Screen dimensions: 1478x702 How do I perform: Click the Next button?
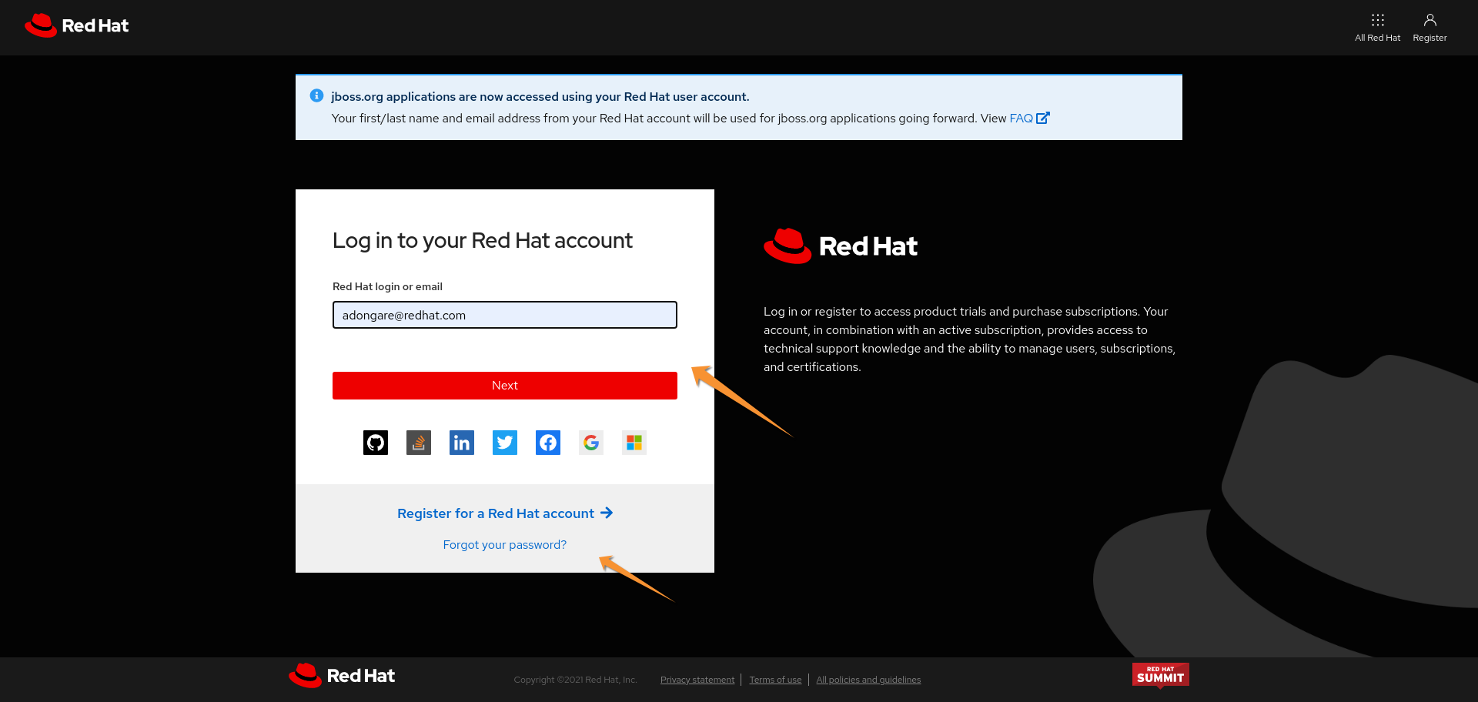tap(505, 386)
